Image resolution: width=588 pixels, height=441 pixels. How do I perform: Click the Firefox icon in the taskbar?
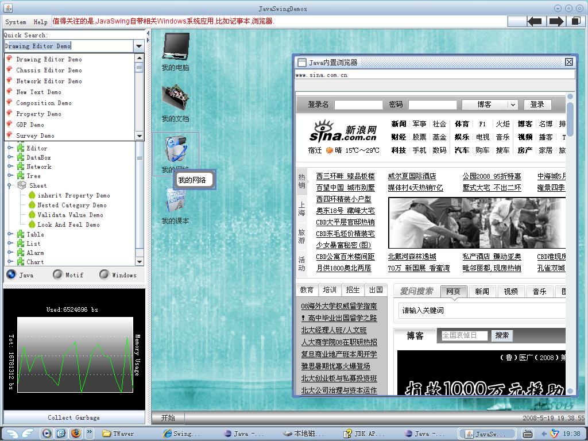pyautogui.click(x=76, y=433)
